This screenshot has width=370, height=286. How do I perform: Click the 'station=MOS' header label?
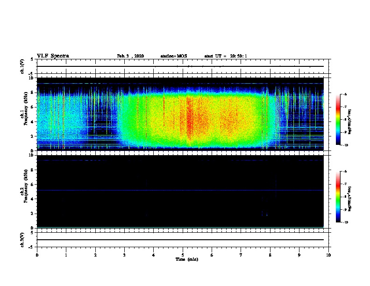[174, 56]
